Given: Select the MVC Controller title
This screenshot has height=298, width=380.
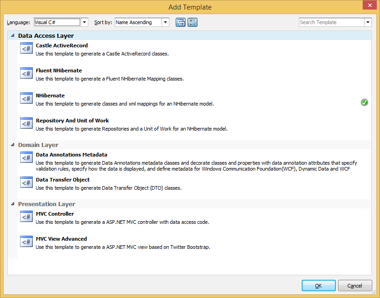Looking at the screenshot, I should (x=55, y=214).
